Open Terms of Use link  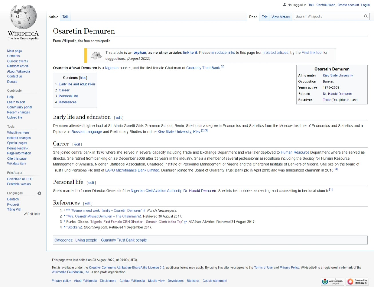coord(263,268)
